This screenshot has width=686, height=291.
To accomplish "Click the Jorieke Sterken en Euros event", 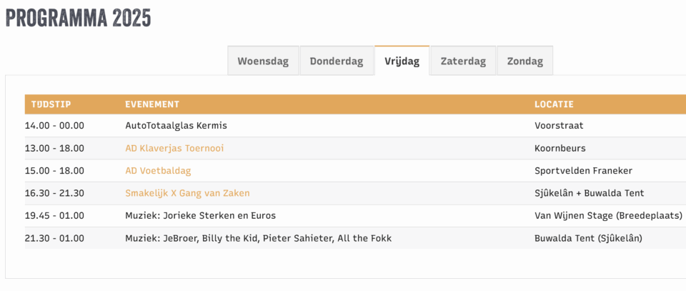I will [x=200, y=215].
